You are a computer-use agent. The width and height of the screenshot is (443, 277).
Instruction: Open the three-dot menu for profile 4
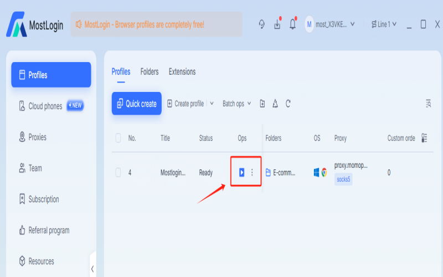click(252, 173)
